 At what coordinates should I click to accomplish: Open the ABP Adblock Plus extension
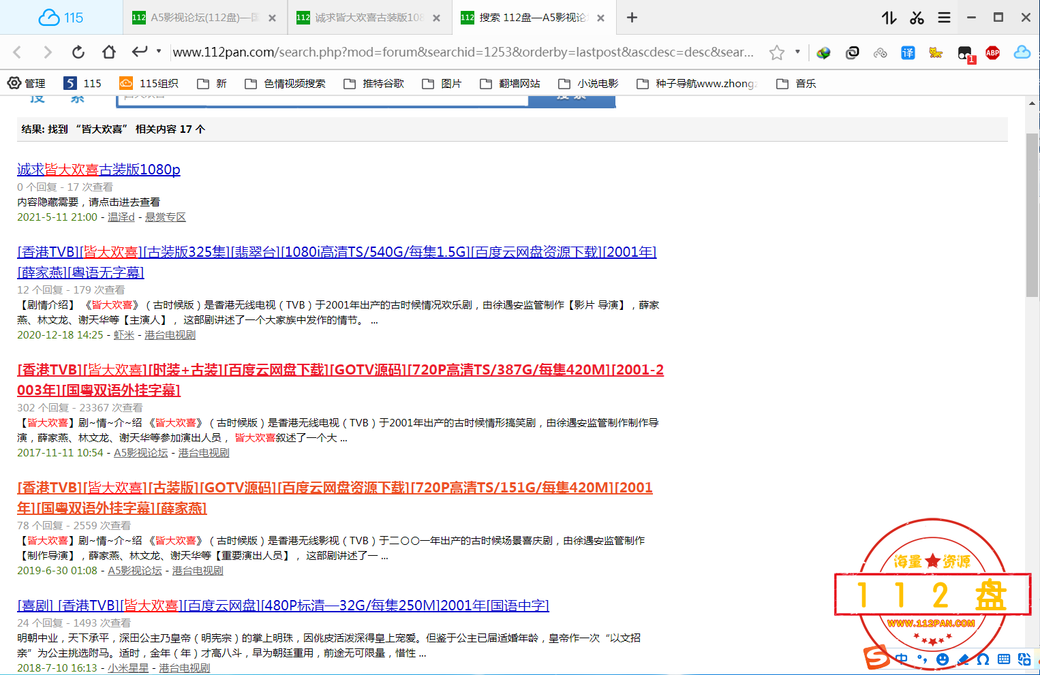point(993,52)
